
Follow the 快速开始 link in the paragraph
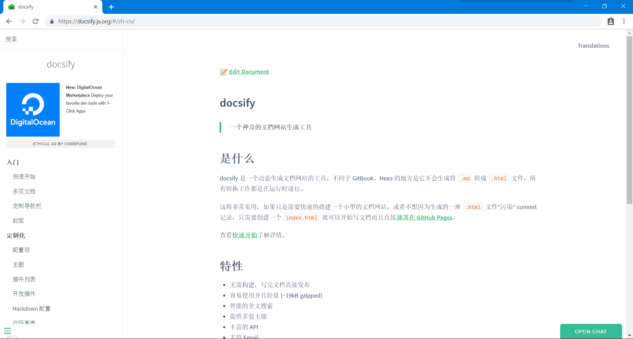245,235
